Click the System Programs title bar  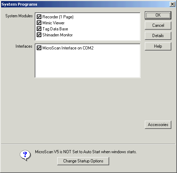(85, 4)
